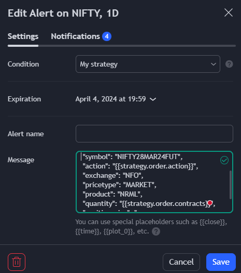Expand the chevron next to the expiration time
The width and height of the screenshot is (241, 273).
153,99
